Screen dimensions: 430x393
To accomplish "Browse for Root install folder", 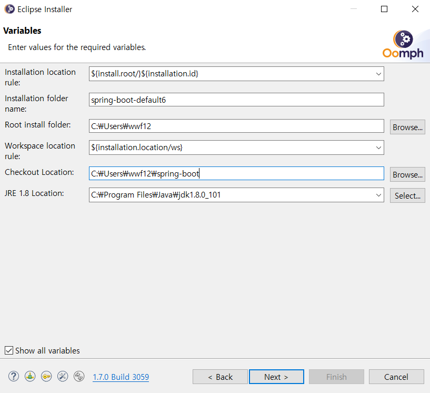I will pos(407,127).
